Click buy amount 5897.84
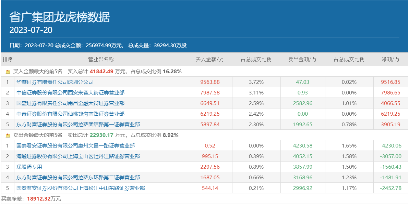This screenshot has height=205, width=409. (210, 125)
